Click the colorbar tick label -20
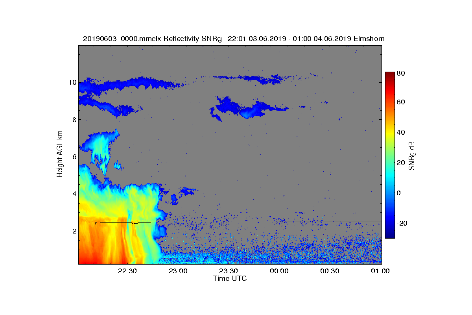472x315 pixels. (402, 223)
